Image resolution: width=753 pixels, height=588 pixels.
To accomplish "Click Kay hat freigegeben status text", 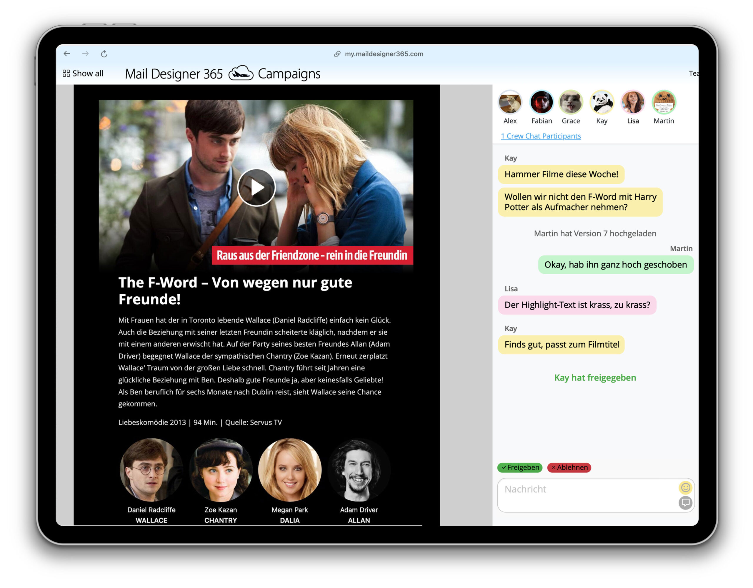I will click(x=595, y=378).
